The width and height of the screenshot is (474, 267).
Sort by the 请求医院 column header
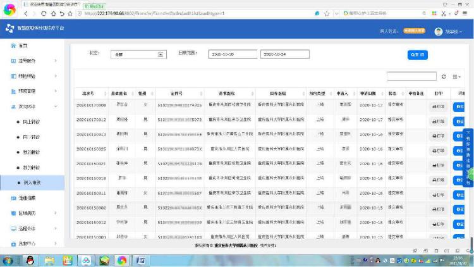point(230,93)
